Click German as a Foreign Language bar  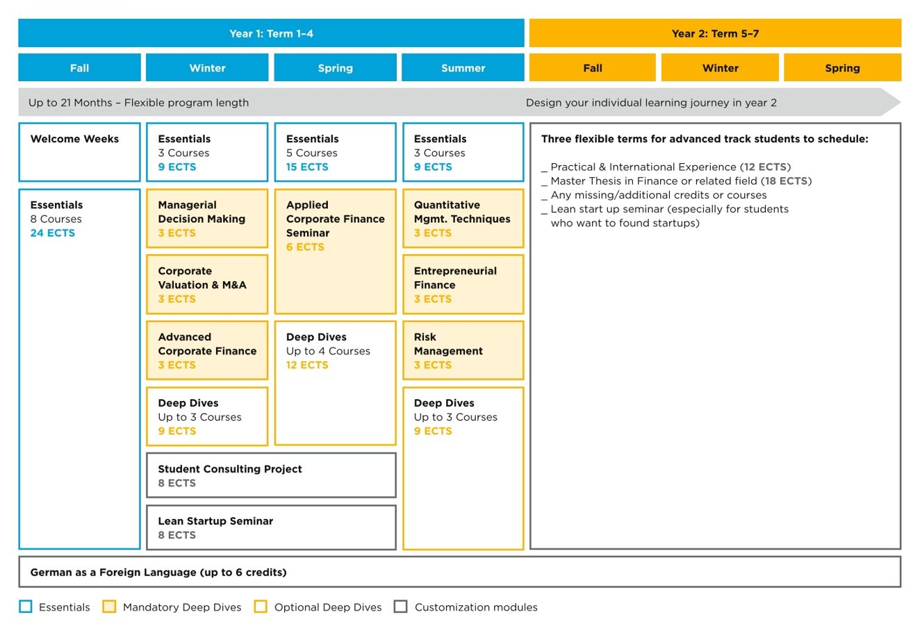point(459,572)
